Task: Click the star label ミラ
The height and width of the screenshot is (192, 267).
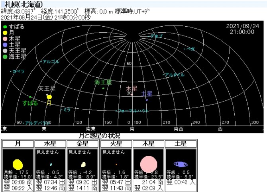Action: [67, 110]
